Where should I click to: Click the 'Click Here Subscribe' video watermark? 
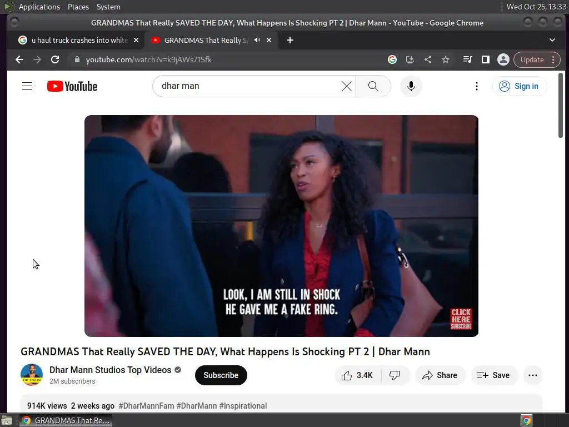(x=461, y=319)
